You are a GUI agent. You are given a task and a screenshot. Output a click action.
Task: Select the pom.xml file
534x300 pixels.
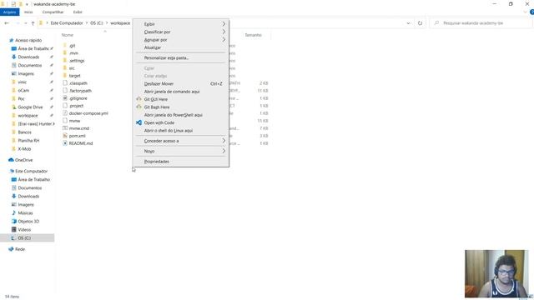[x=78, y=136]
